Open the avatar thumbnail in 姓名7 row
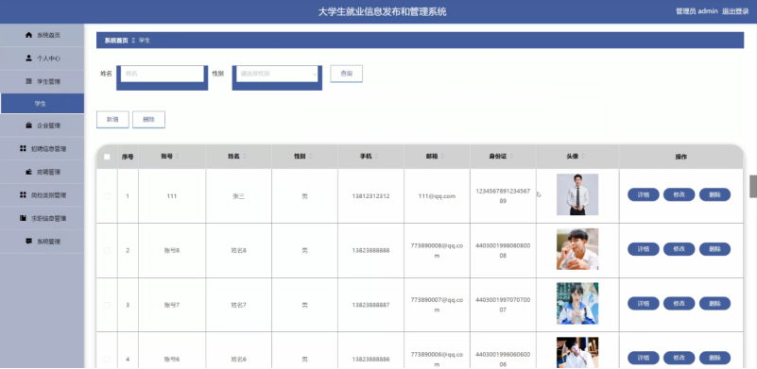Screen dimensions: 757x369 point(577,303)
